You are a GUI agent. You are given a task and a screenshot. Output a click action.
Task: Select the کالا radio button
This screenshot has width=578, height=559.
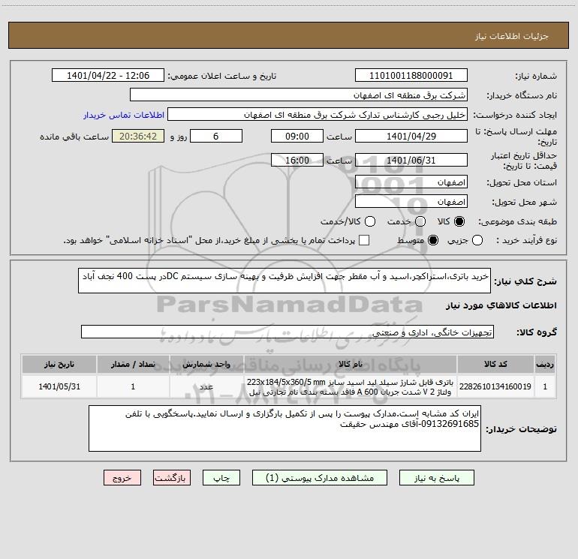pos(459,221)
